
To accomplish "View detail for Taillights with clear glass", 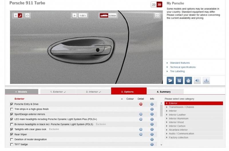I will click(141, 129).
